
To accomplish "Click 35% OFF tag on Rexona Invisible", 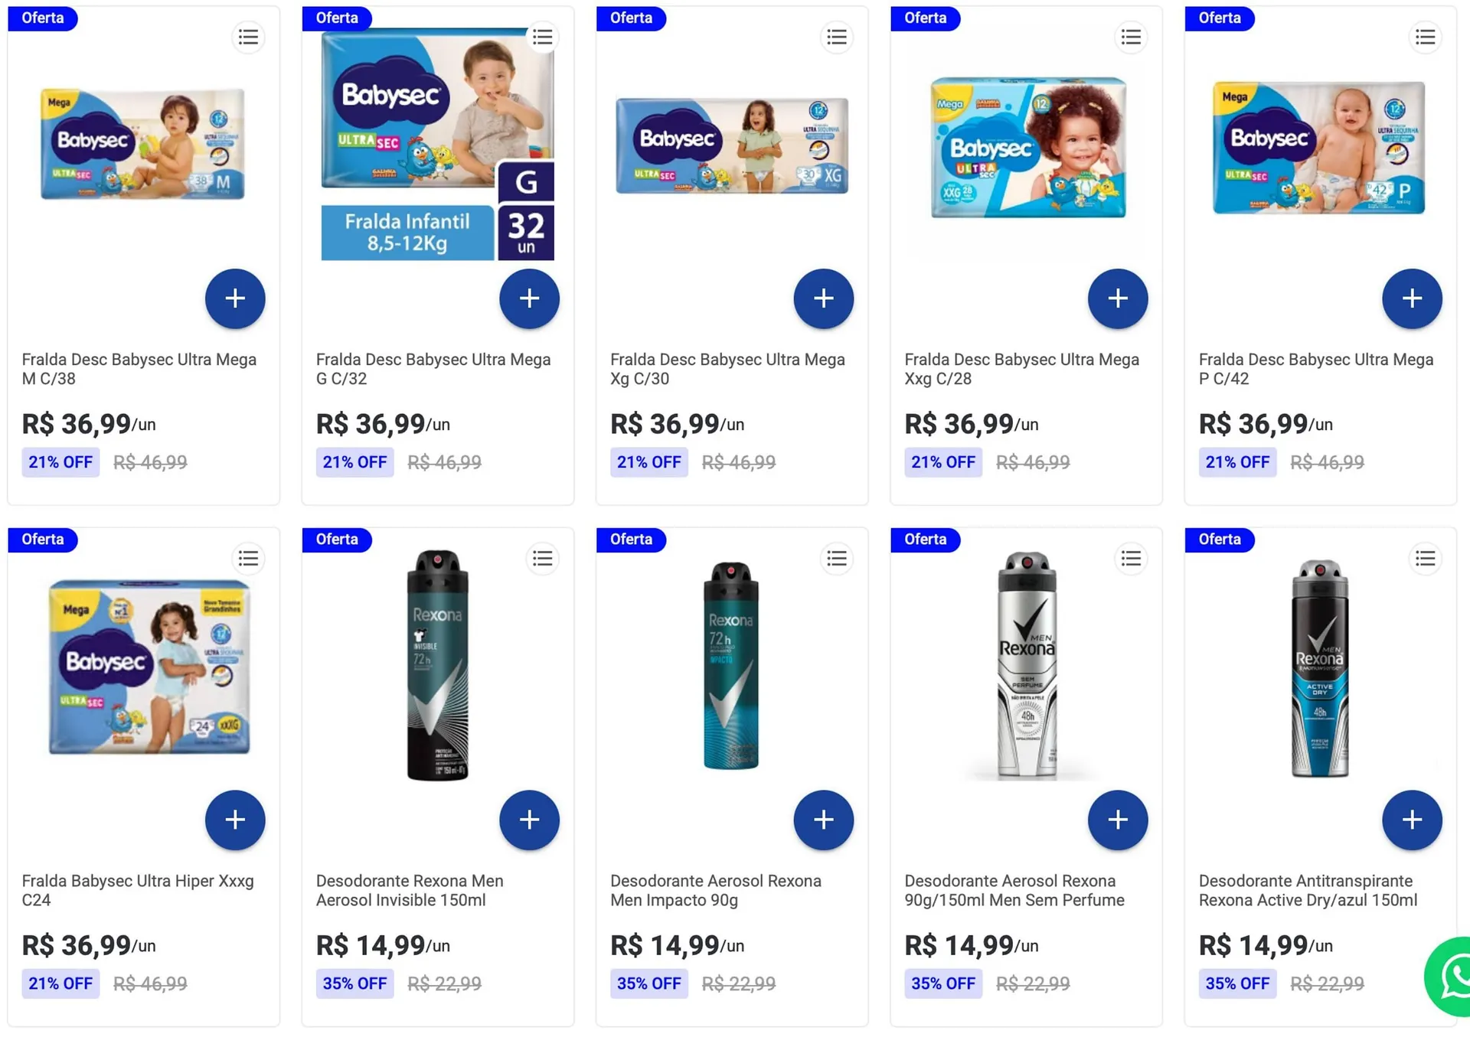I will coord(354,983).
